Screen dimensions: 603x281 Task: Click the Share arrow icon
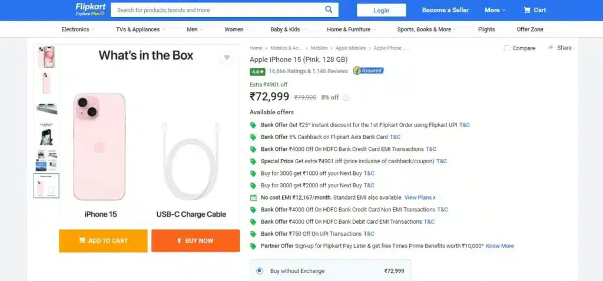pos(551,48)
